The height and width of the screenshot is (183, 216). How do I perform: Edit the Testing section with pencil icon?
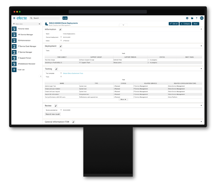(x=56, y=69)
